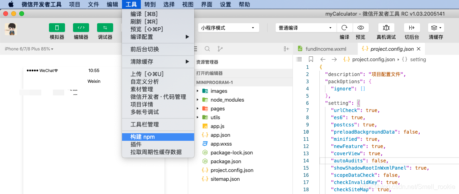Toggle the simulator panel (模拟器)
Screen dimensions: 459x194
click(x=57, y=28)
